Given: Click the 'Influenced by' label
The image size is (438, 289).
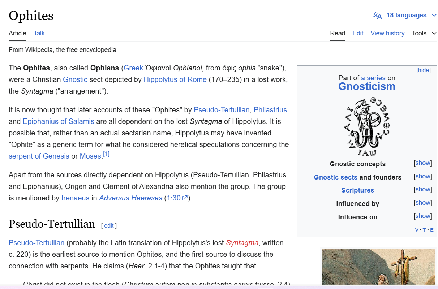Looking at the screenshot, I should [x=358, y=204].
